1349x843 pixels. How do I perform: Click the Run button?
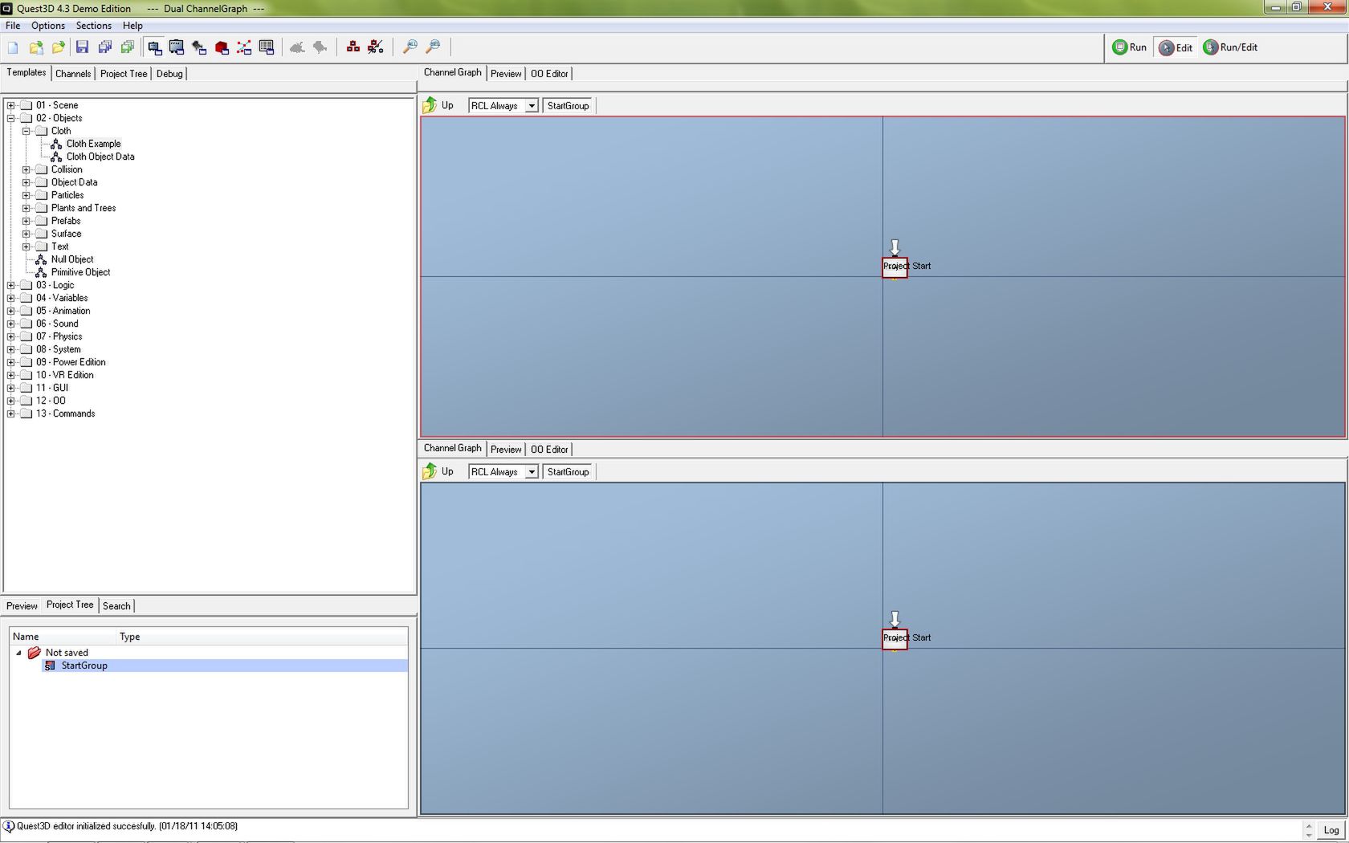tap(1129, 47)
